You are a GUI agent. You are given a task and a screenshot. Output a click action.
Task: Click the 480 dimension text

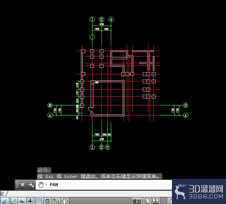tap(96, 83)
